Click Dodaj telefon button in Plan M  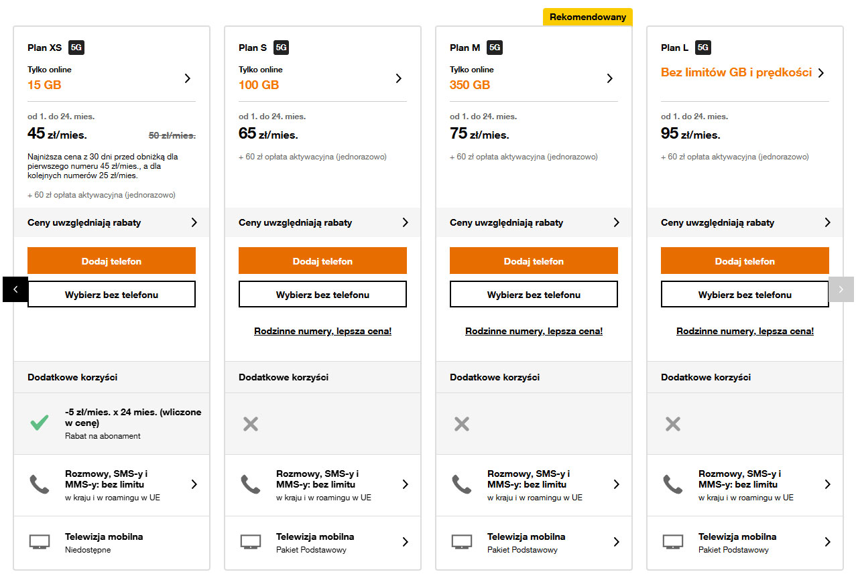534,261
